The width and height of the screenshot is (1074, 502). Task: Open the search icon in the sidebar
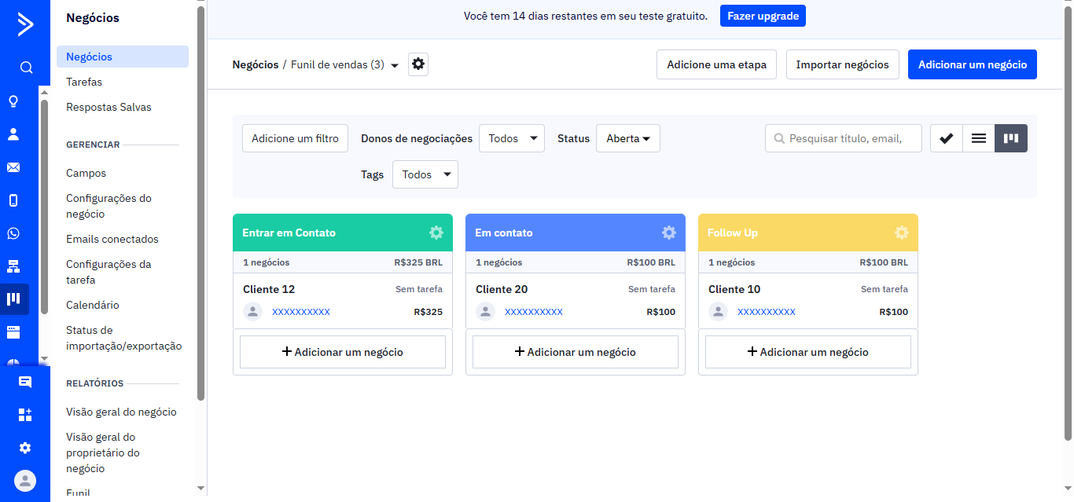click(26, 67)
